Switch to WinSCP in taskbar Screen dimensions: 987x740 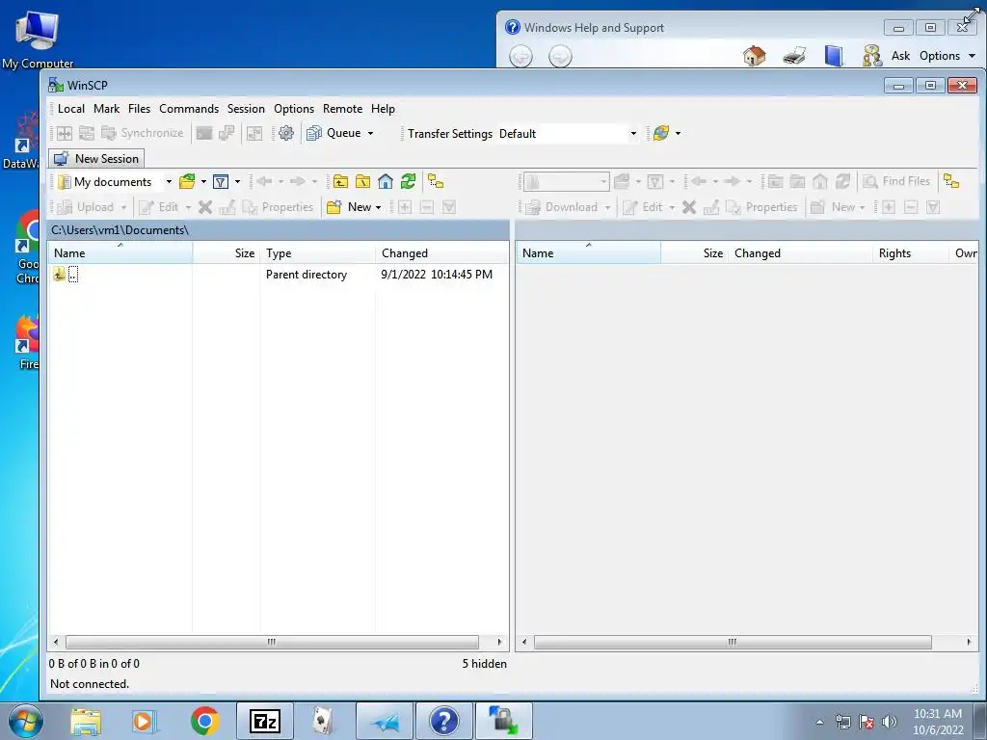click(x=504, y=721)
